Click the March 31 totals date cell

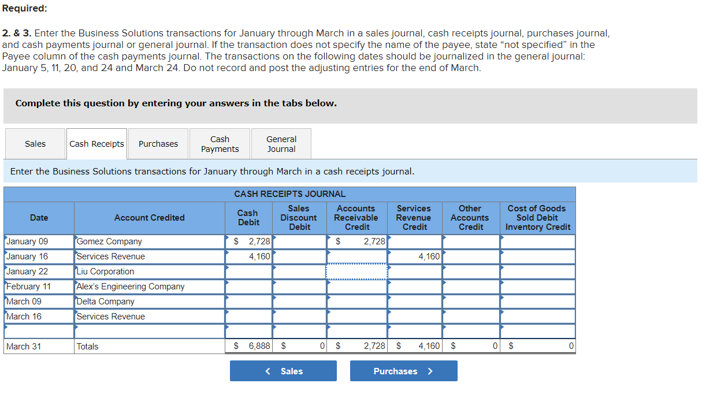[39, 347]
